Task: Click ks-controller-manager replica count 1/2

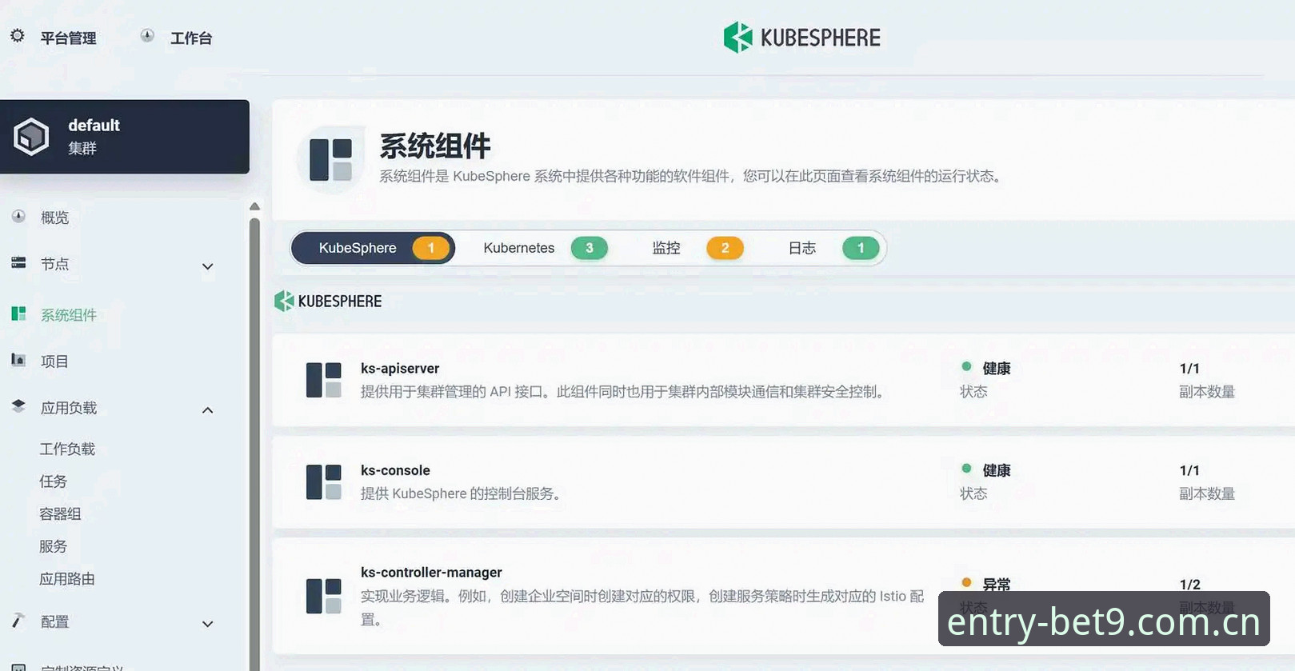Action: pos(1190,585)
